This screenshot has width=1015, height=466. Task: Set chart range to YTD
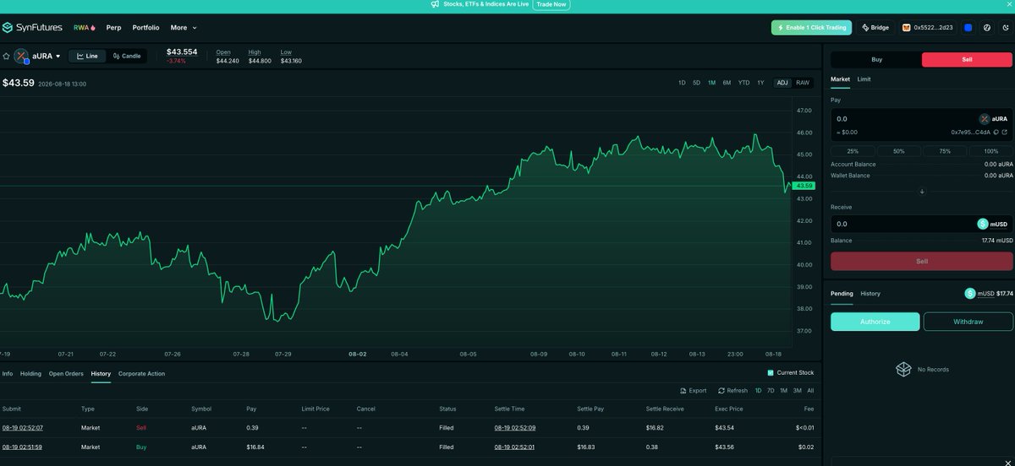(x=743, y=83)
